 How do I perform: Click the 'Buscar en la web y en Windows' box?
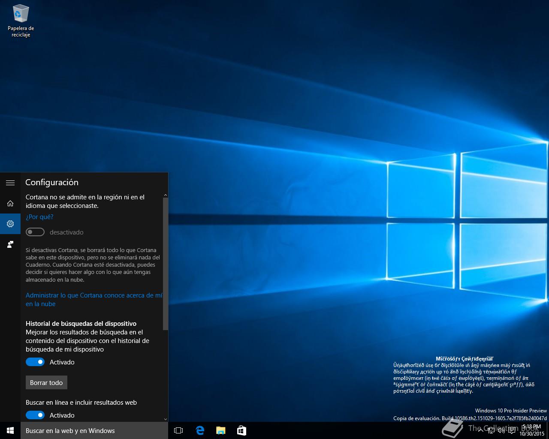tap(94, 430)
